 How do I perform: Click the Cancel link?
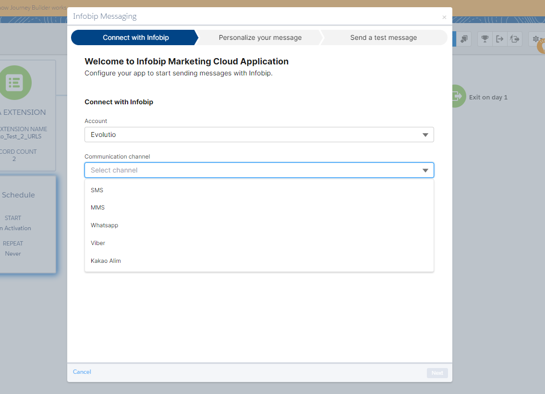[x=82, y=372]
